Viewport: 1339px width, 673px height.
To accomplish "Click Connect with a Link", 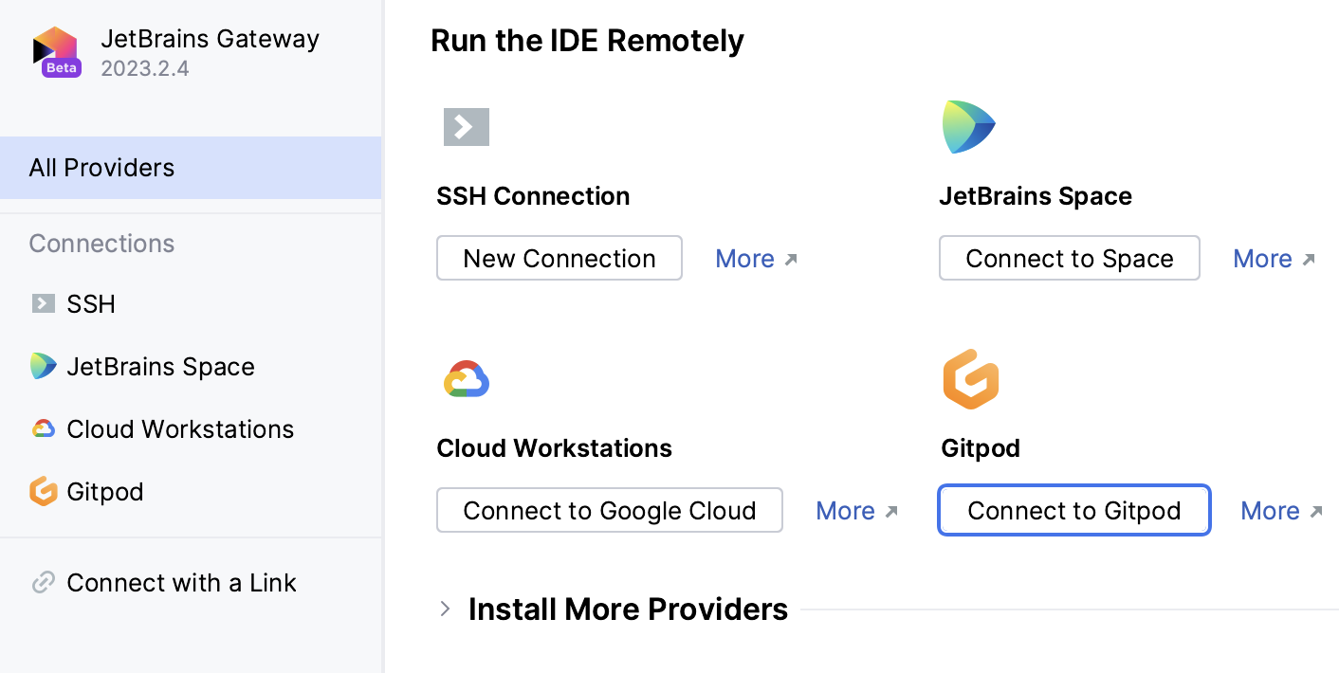I will coord(181,582).
